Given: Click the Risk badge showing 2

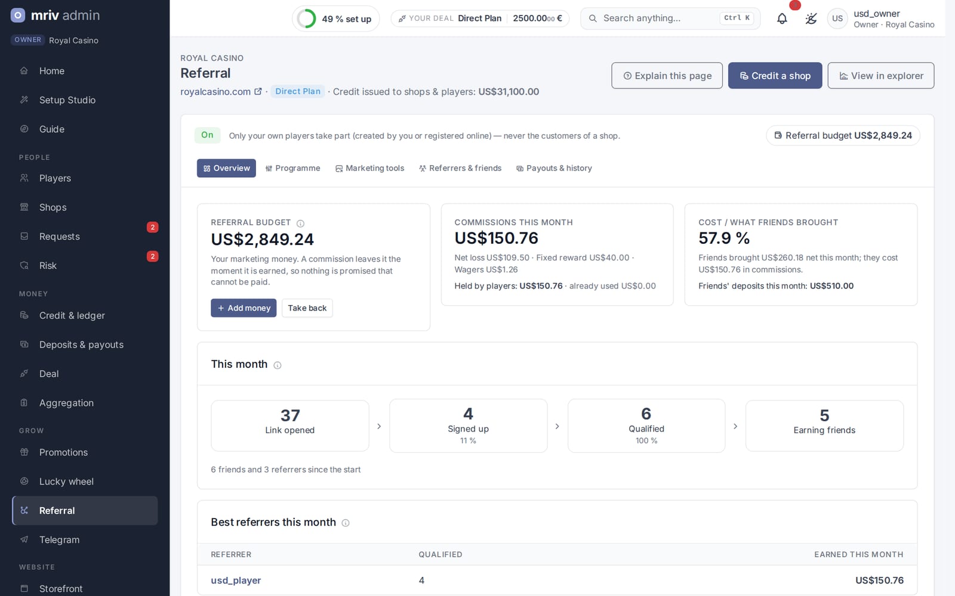Looking at the screenshot, I should [x=153, y=256].
